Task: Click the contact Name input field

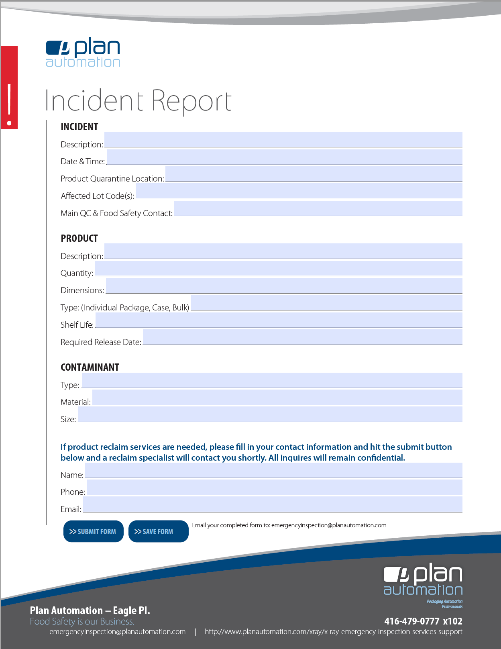Action: [274, 470]
